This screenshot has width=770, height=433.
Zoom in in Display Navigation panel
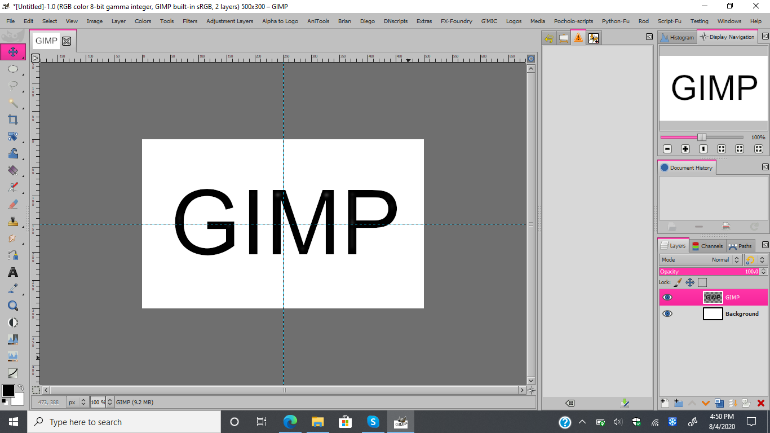point(685,149)
